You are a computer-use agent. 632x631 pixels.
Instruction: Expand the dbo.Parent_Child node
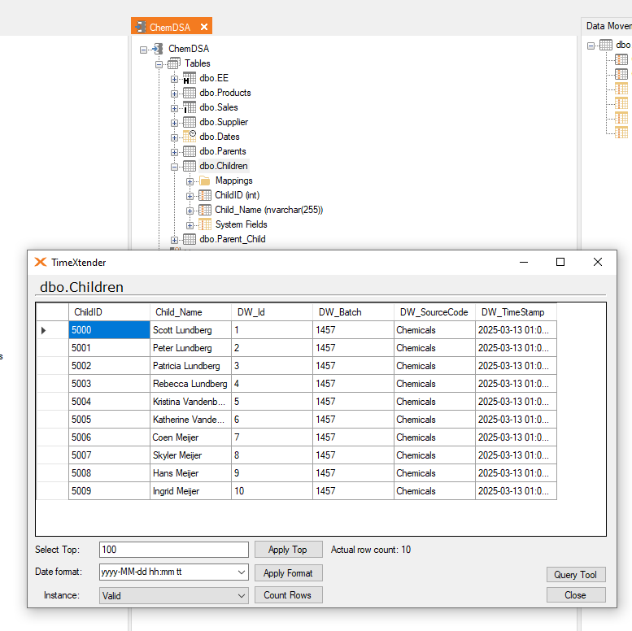click(174, 241)
